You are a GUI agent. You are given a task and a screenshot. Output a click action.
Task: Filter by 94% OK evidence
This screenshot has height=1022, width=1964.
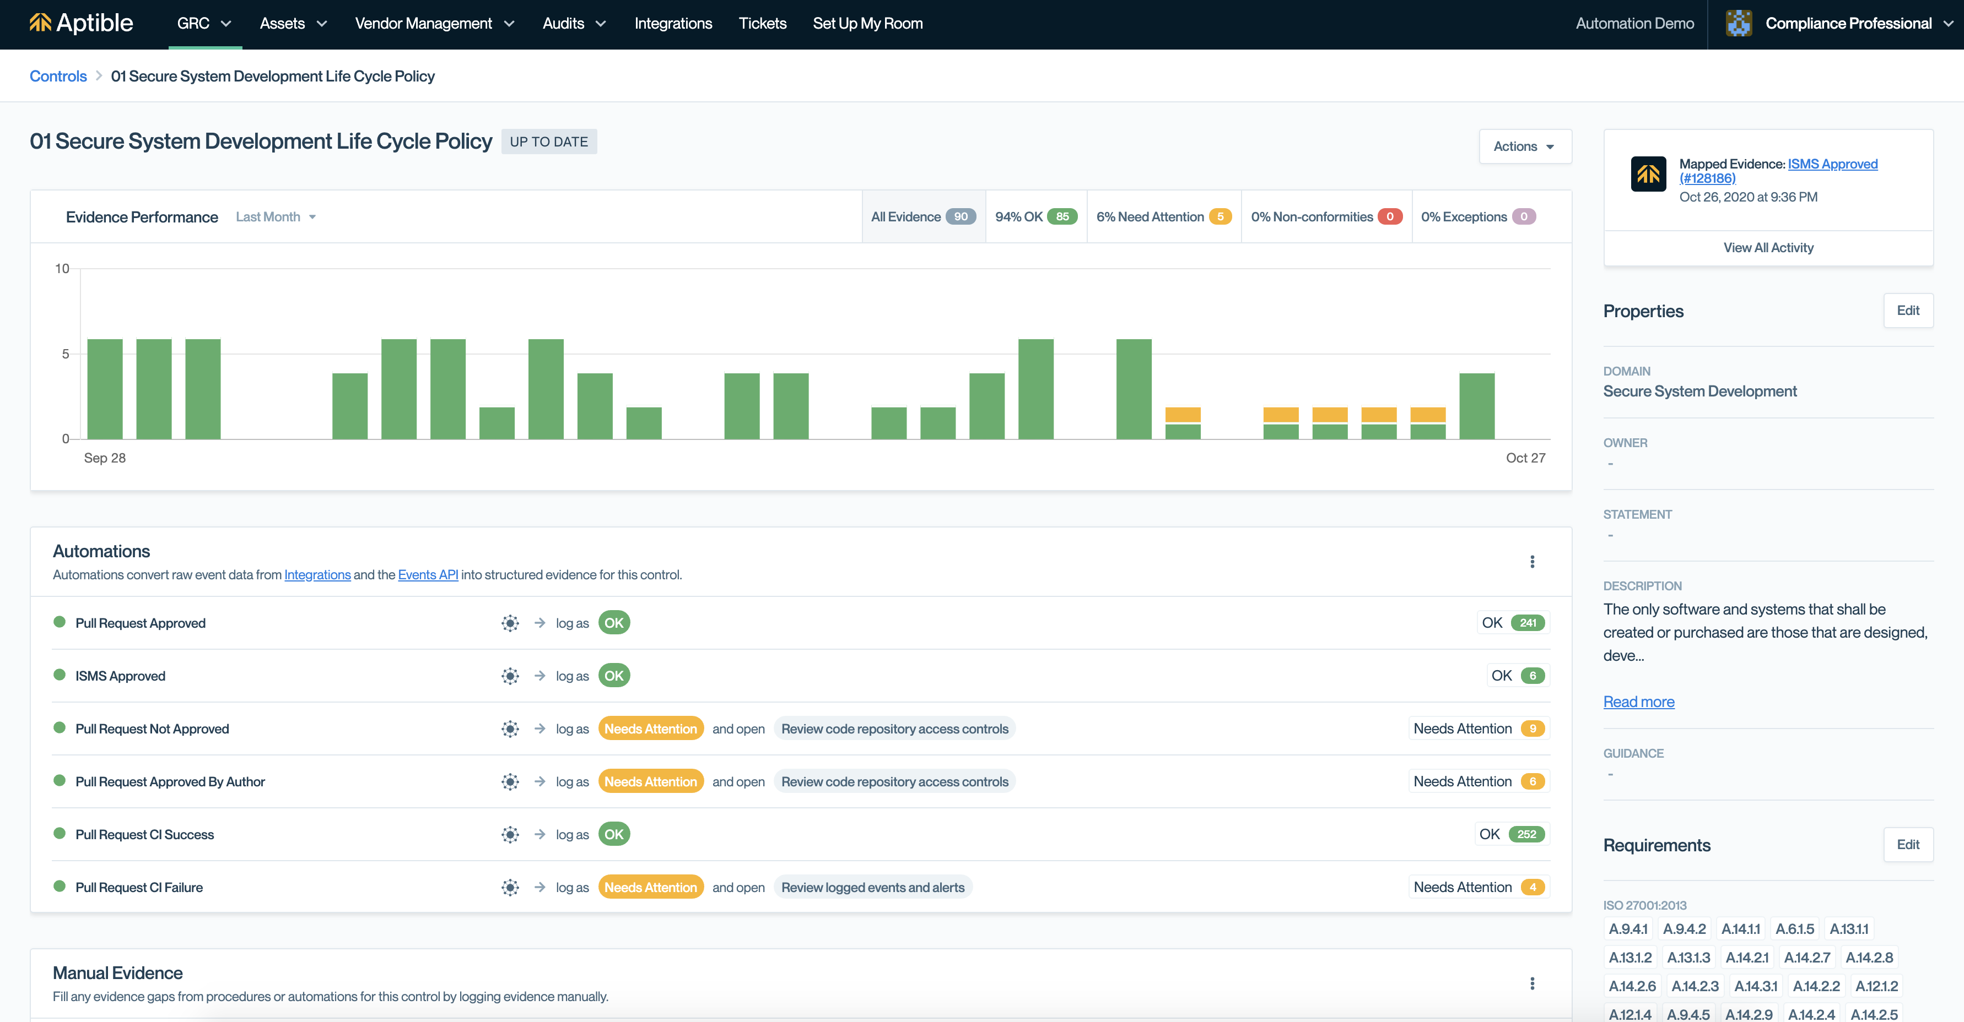tap(1035, 216)
